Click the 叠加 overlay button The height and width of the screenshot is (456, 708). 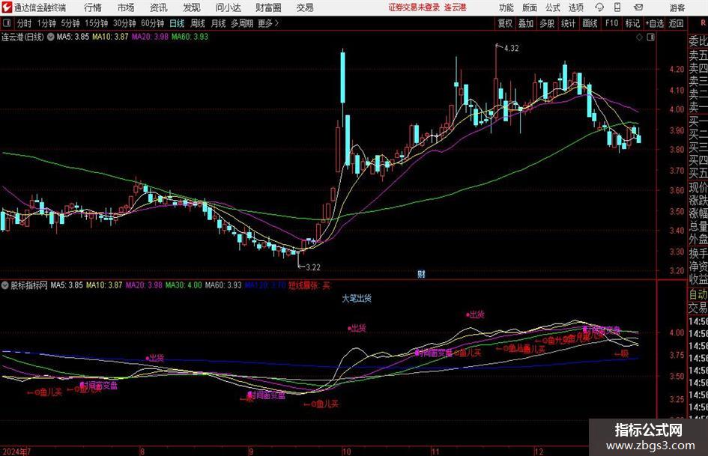click(526, 23)
